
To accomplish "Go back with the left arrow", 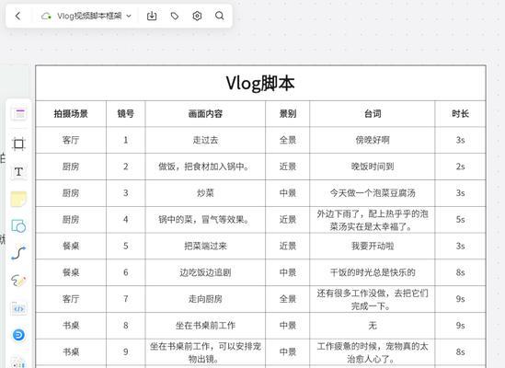I will click(x=17, y=16).
